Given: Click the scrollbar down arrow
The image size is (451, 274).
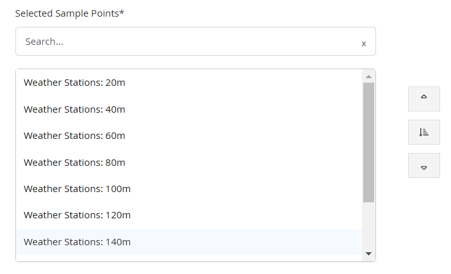Looking at the screenshot, I should pos(368,254).
